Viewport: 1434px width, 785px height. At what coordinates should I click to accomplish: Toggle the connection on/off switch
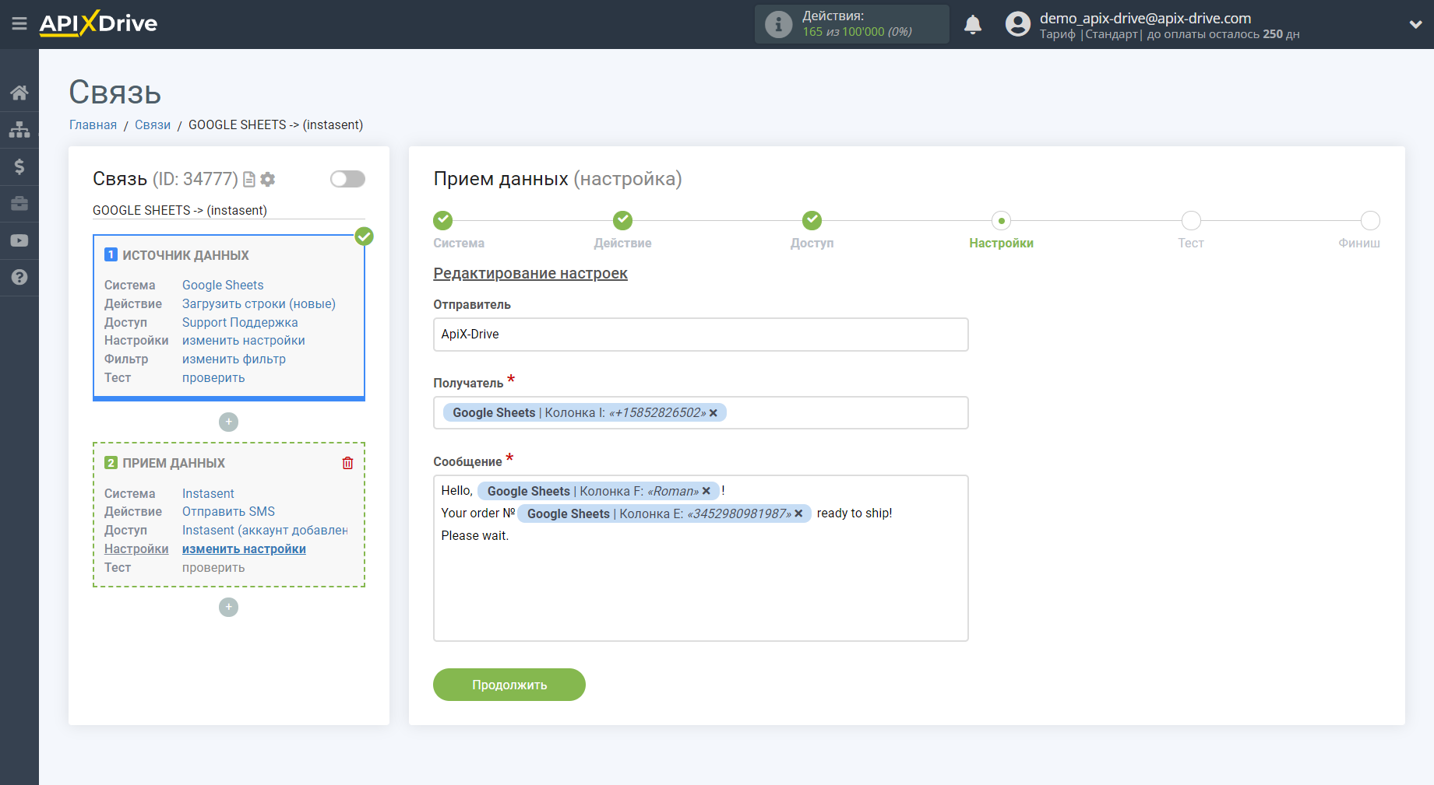pyautogui.click(x=347, y=179)
